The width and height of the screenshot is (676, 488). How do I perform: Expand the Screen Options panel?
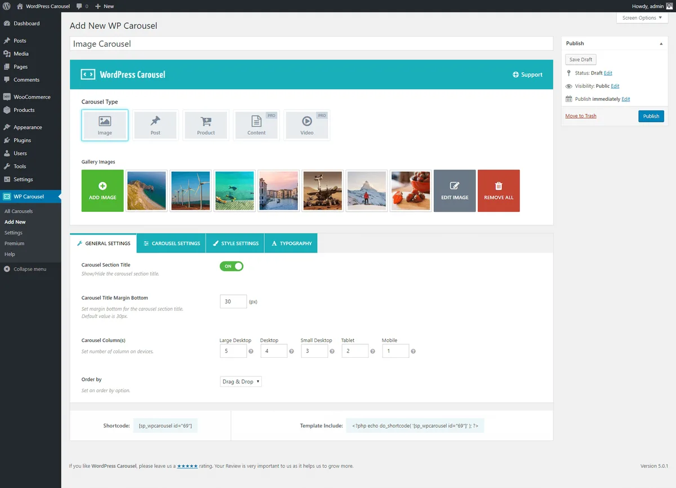tap(642, 18)
